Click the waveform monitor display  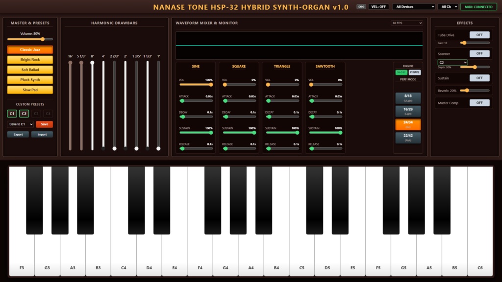coord(299,46)
